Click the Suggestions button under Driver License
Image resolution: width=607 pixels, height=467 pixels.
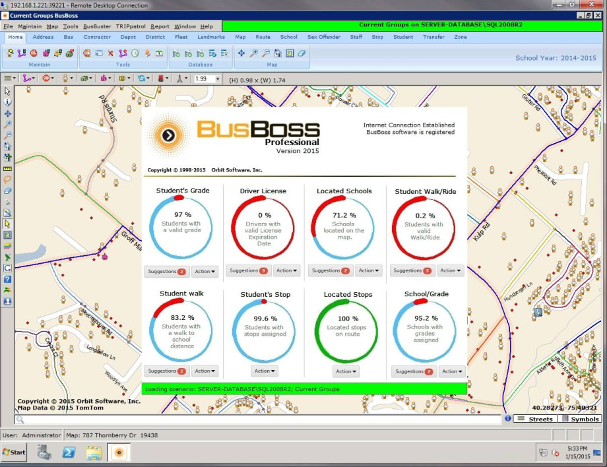point(247,270)
